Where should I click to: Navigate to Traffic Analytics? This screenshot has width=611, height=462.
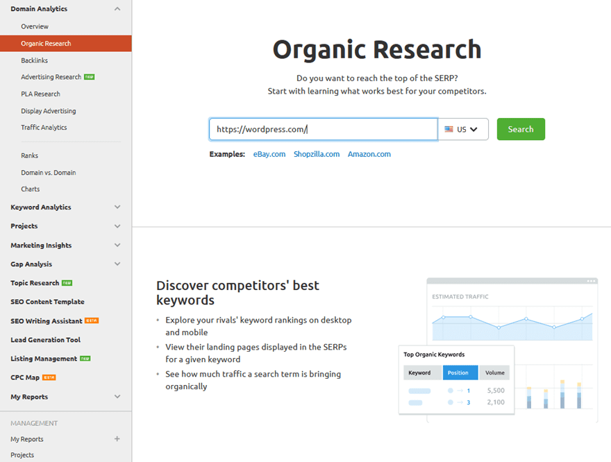click(x=44, y=128)
